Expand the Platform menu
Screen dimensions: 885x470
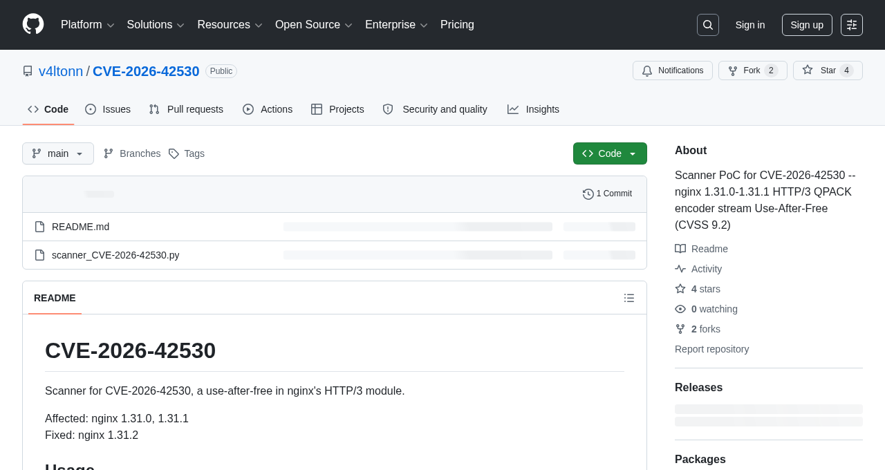click(87, 25)
